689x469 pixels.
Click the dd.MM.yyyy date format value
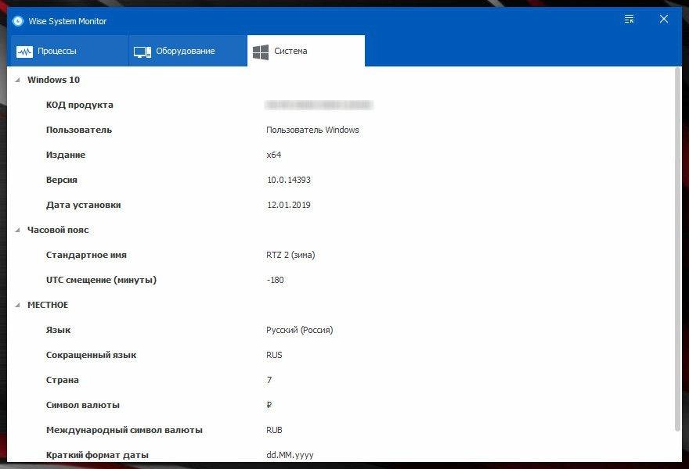[x=290, y=455]
